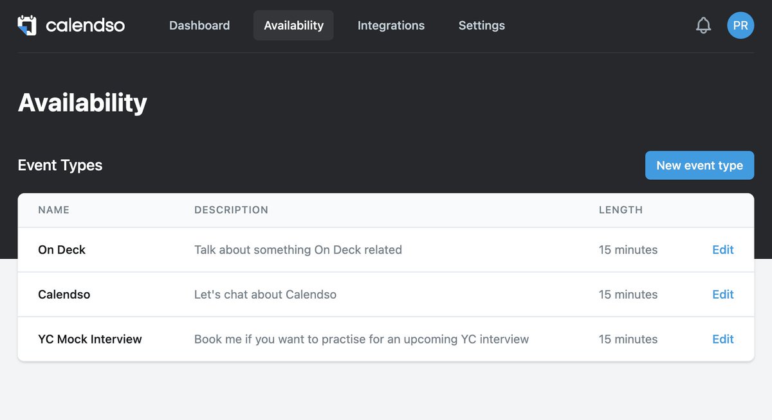Click the DESCRIPTION column header

[231, 210]
